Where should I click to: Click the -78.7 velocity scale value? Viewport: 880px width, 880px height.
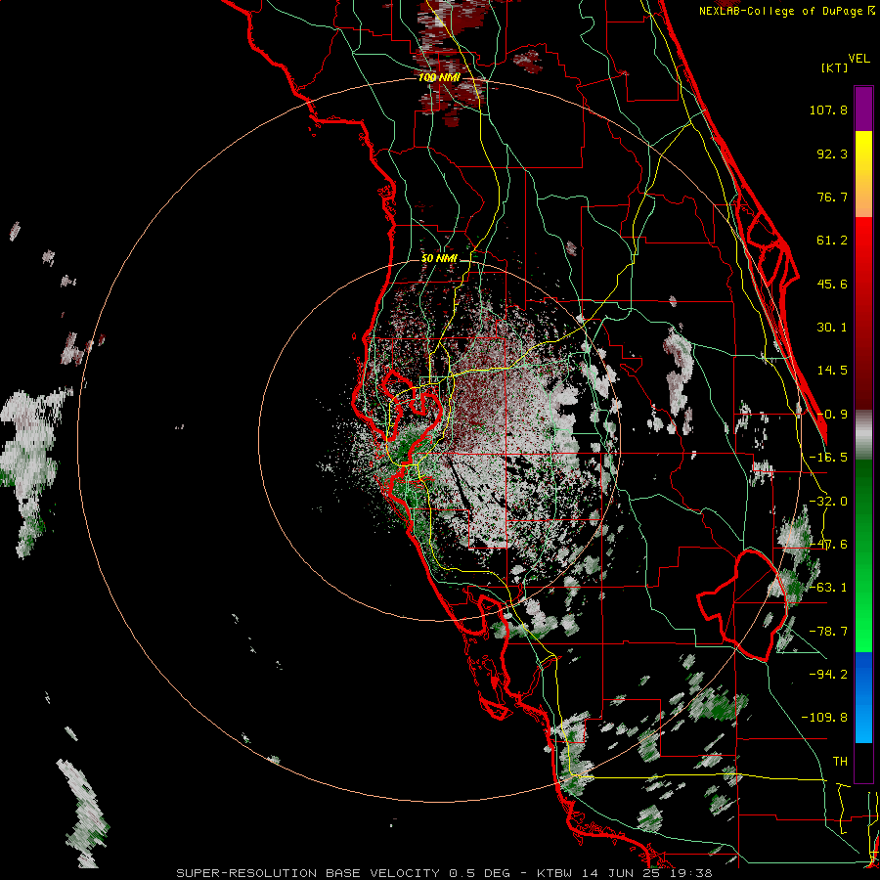pos(828,632)
